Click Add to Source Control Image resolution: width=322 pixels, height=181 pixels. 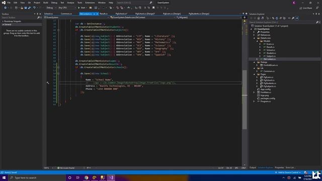[288, 172]
